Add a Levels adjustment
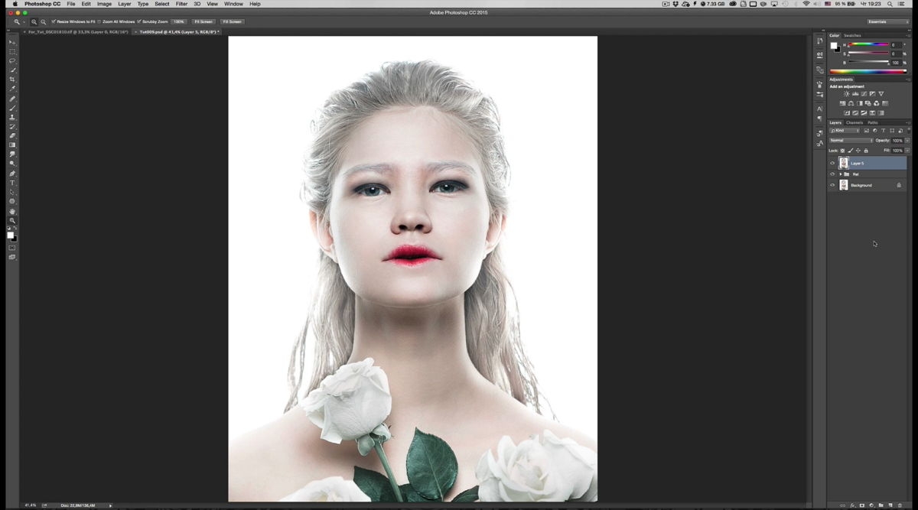Viewport: 918px width, 510px height. 855,94
